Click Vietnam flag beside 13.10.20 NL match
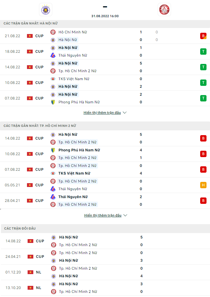 [30, 288]
